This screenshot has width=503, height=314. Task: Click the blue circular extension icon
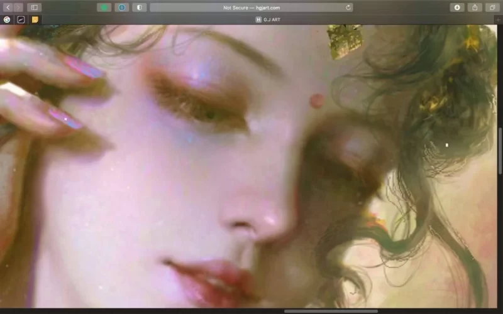point(121,8)
